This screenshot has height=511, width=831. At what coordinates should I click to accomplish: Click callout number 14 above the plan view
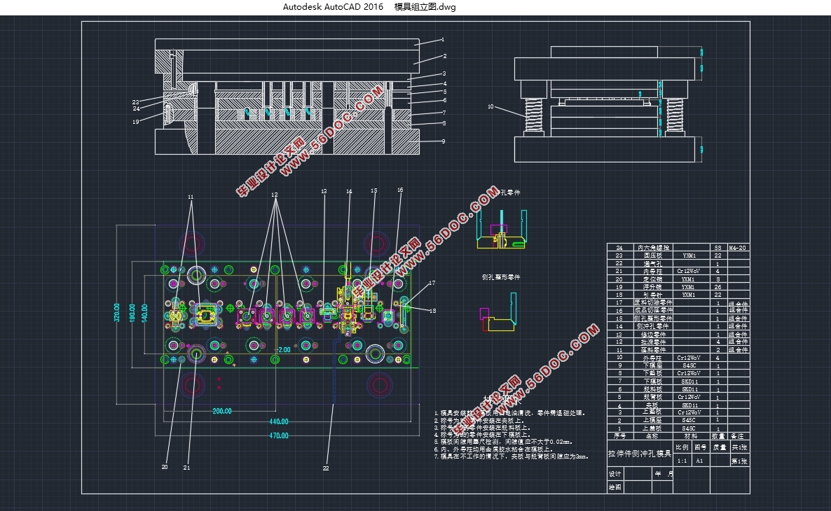pos(349,191)
